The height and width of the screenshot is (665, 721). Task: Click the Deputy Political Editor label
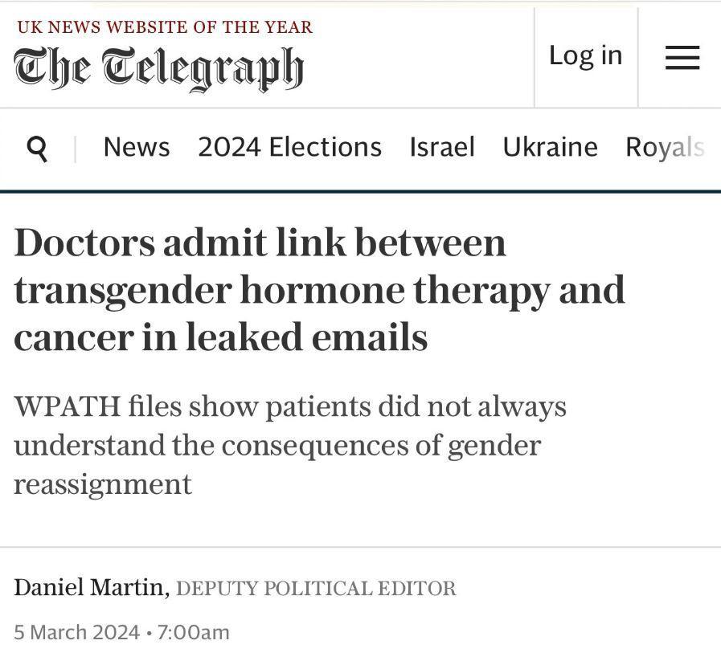pos(316,589)
